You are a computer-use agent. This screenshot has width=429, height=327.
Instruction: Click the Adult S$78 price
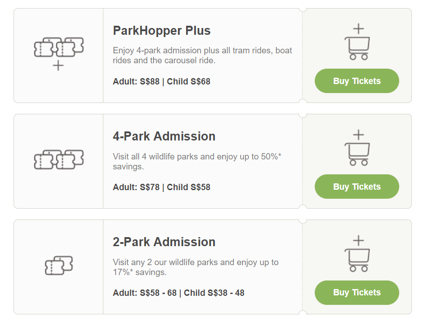pos(136,187)
